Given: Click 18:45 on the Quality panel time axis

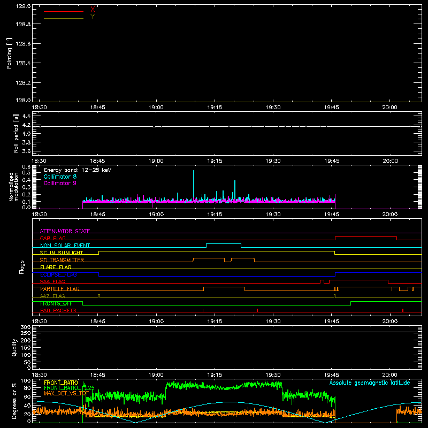Looking at the screenshot, I should click(x=98, y=375).
